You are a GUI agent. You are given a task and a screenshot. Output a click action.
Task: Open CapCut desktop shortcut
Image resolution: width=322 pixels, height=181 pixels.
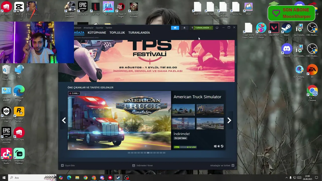(x=19, y=9)
